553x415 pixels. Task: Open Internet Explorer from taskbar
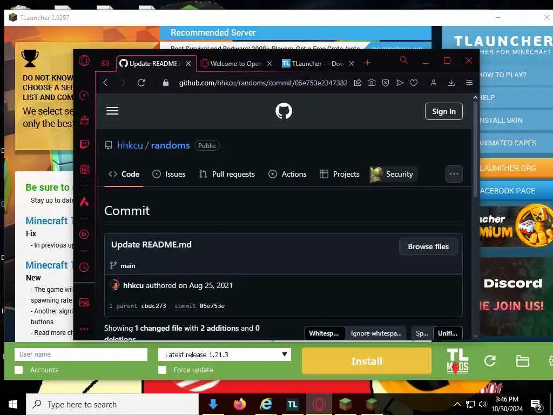[266, 404]
